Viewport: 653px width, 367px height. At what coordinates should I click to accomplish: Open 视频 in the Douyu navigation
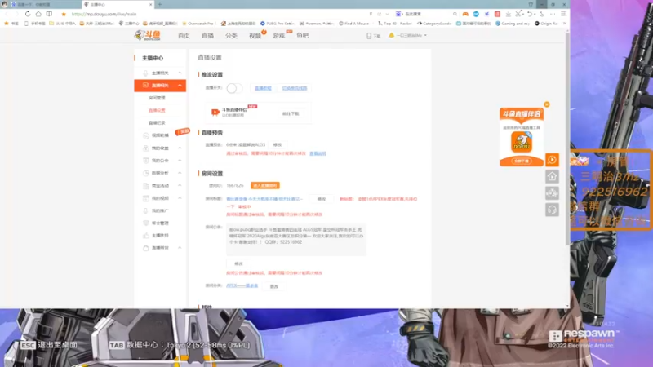(x=255, y=36)
